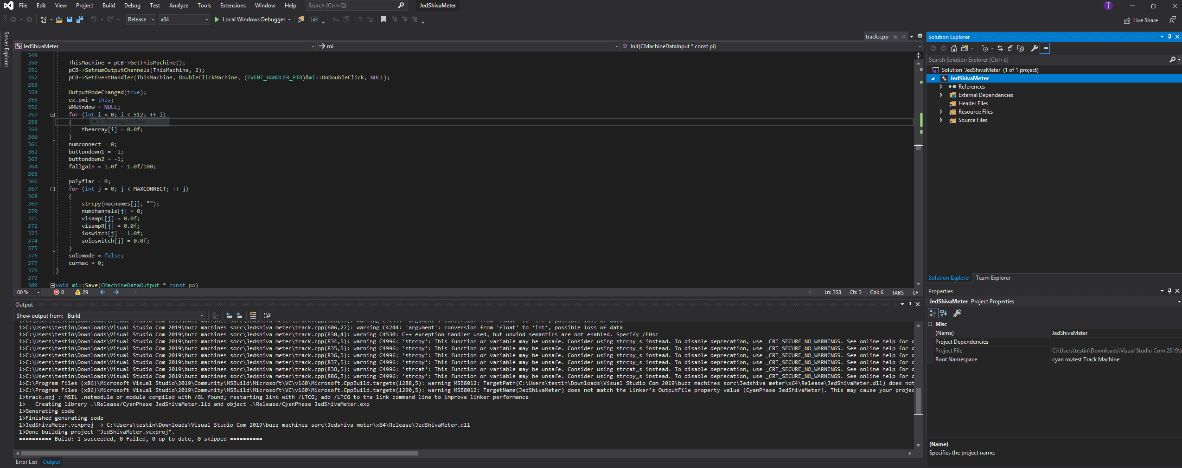The width and height of the screenshot is (1182, 468).
Task: Collapse the JedShivaMeter project node
Action: pos(933,78)
